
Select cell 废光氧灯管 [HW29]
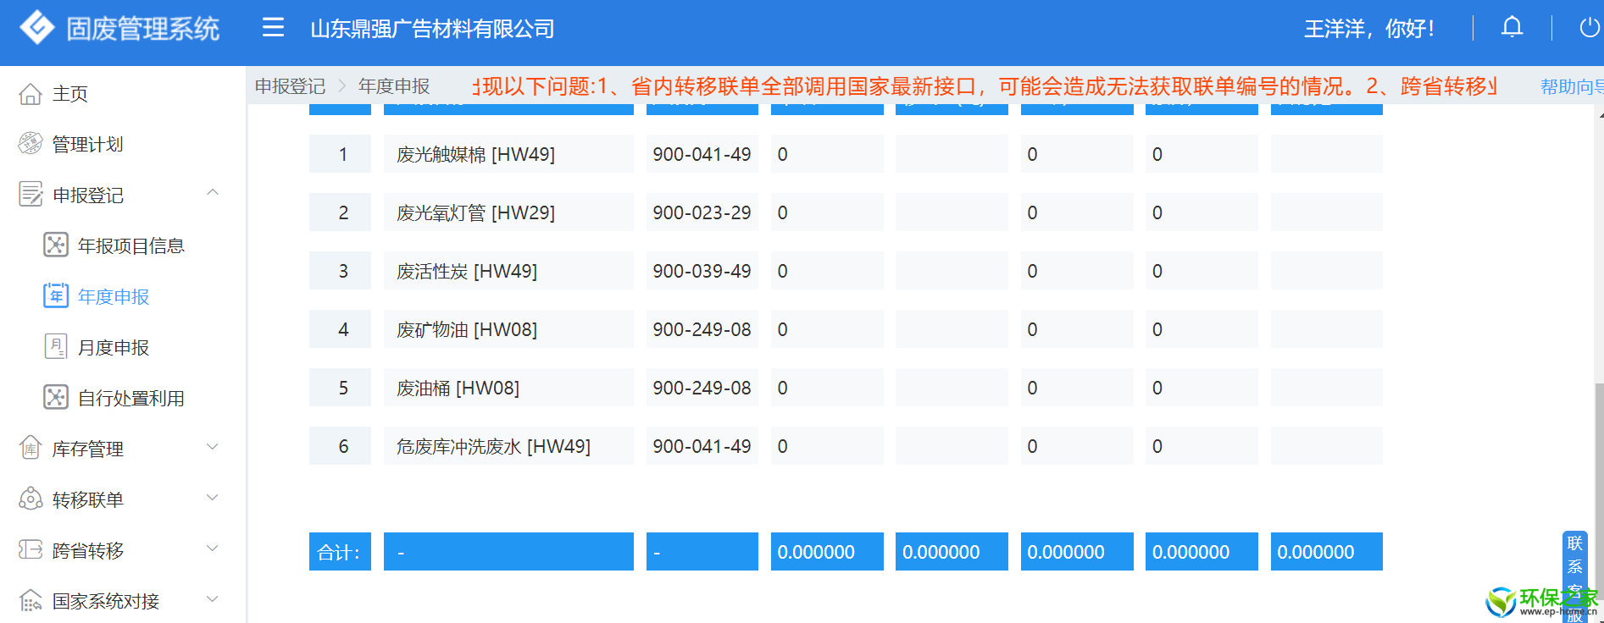click(508, 212)
